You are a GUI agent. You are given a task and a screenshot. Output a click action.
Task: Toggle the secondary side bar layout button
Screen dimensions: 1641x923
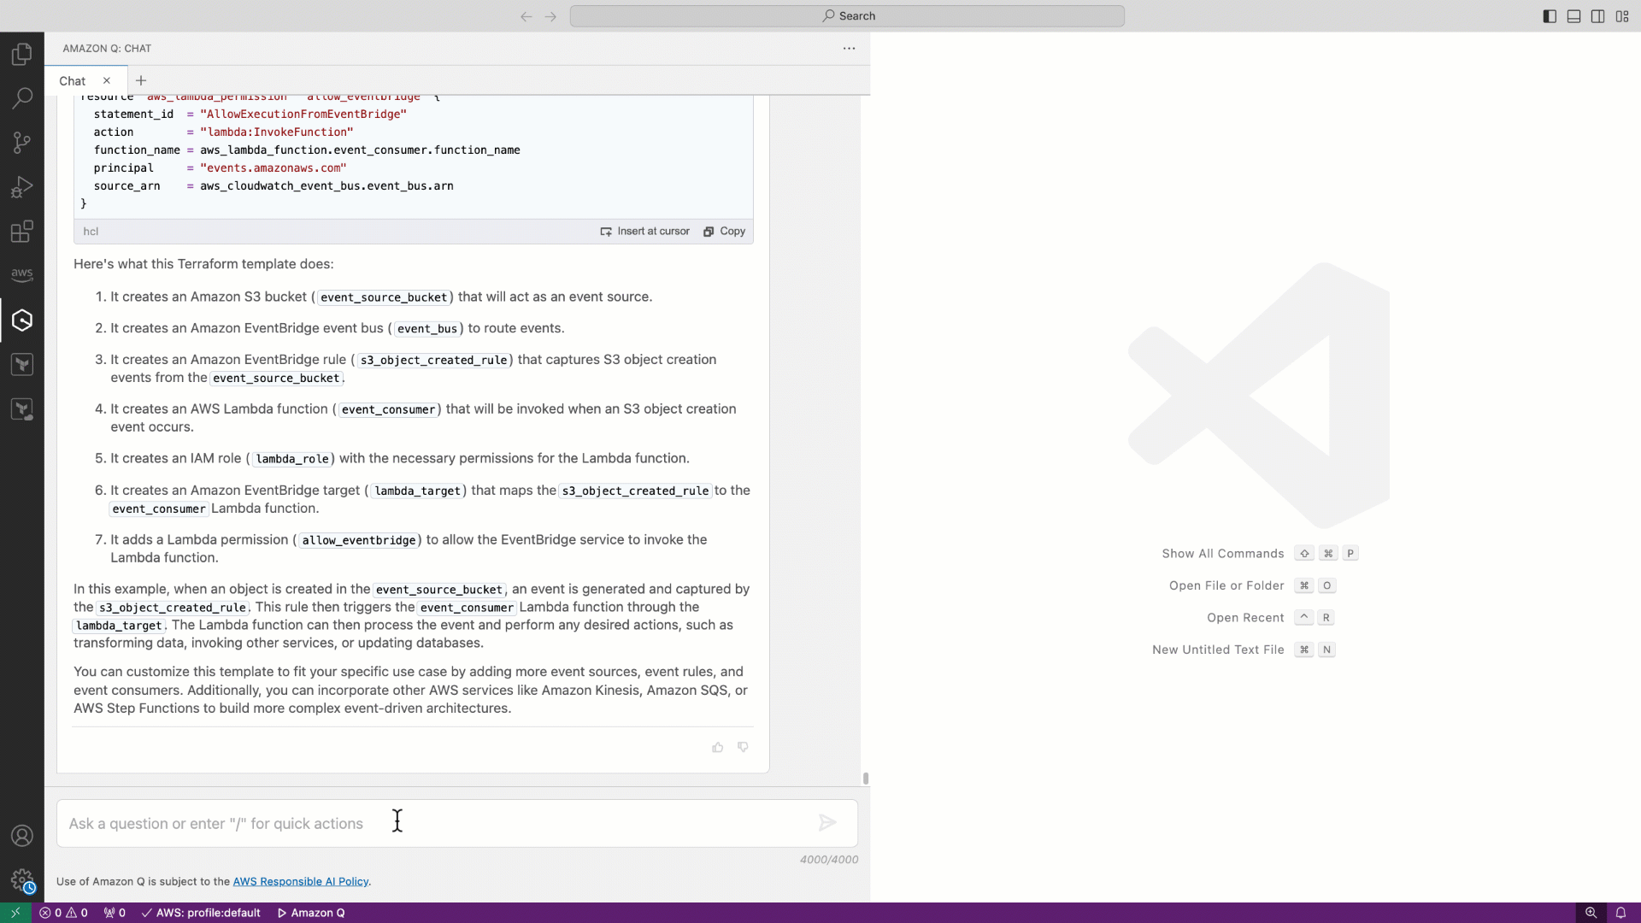tap(1597, 16)
